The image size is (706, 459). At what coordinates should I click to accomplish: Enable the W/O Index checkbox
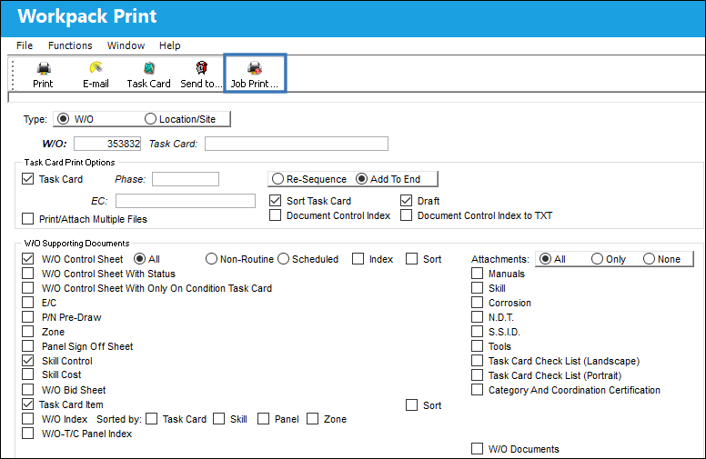click(28, 419)
